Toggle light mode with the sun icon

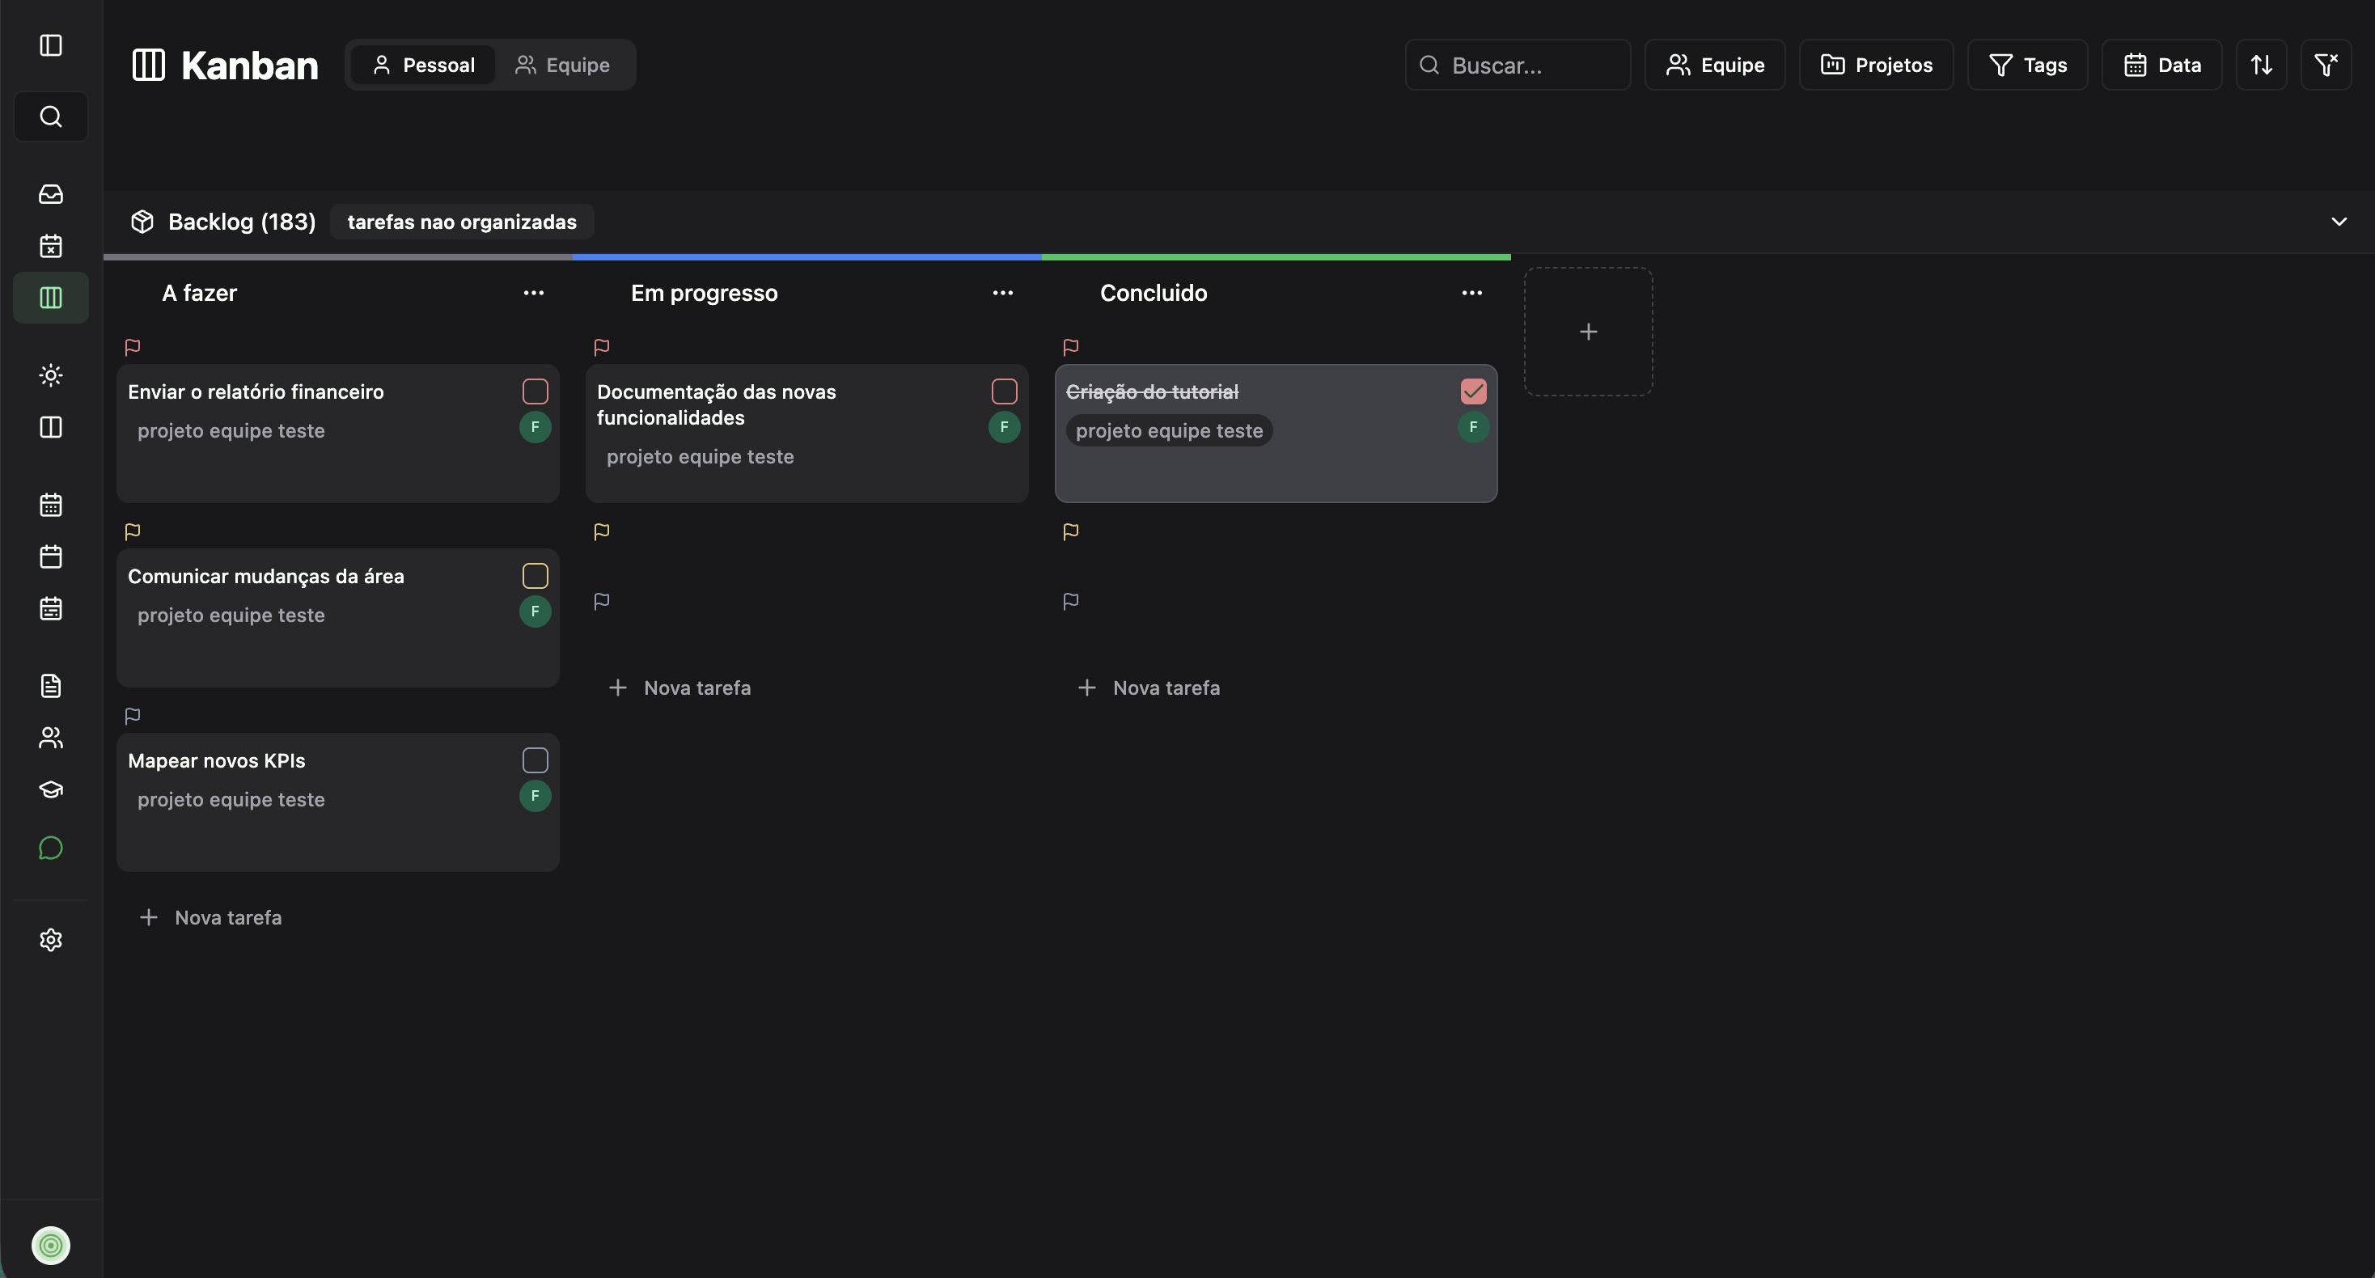tap(50, 375)
